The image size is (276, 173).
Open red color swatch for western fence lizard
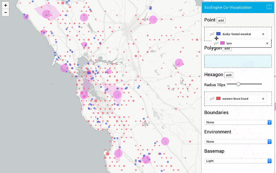pos(218,99)
